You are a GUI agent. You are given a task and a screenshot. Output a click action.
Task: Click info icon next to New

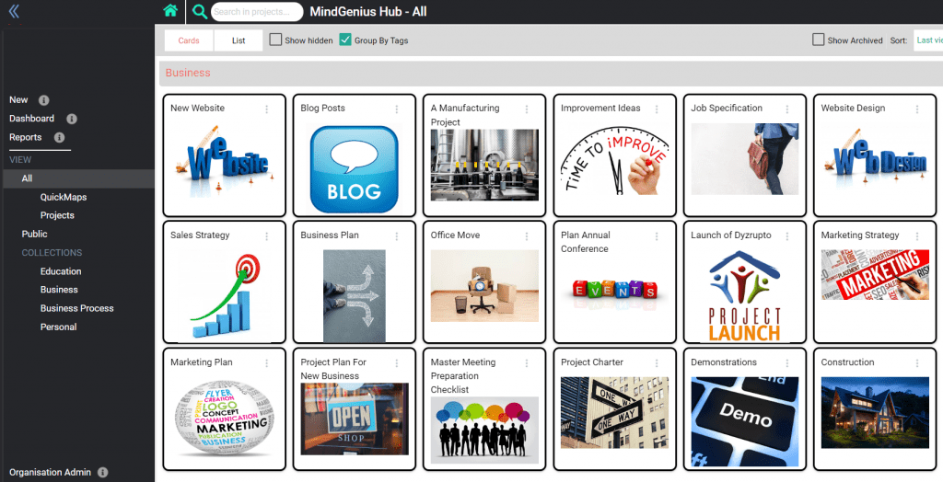click(x=44, y=100)
